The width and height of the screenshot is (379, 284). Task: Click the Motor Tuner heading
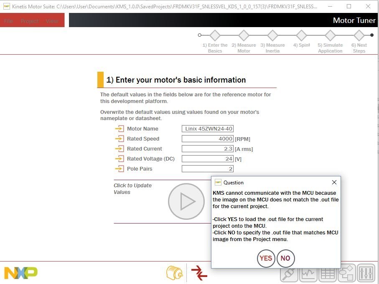click(354, 20)
